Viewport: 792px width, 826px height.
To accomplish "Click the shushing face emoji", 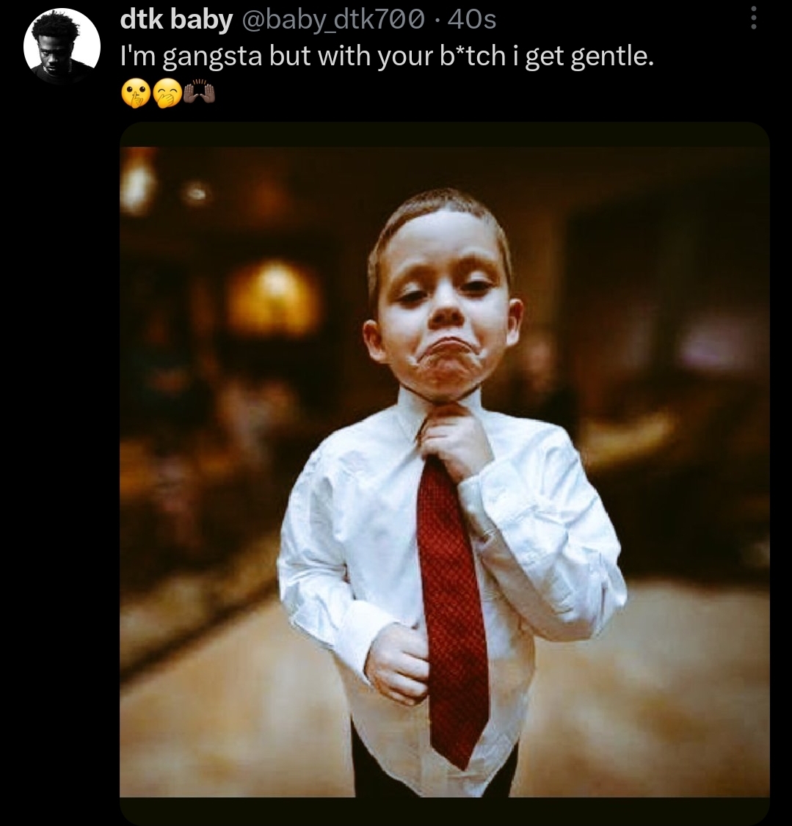I will click(x=135, y=95).
